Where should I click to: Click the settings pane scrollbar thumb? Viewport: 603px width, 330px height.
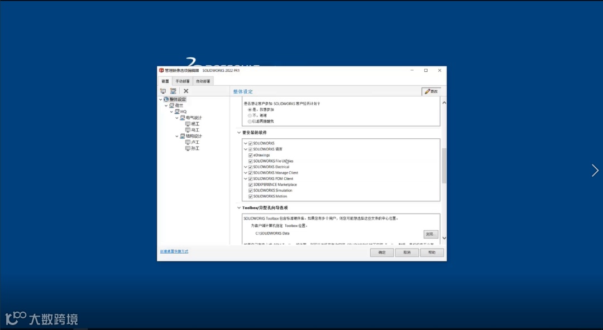[444, 166]
